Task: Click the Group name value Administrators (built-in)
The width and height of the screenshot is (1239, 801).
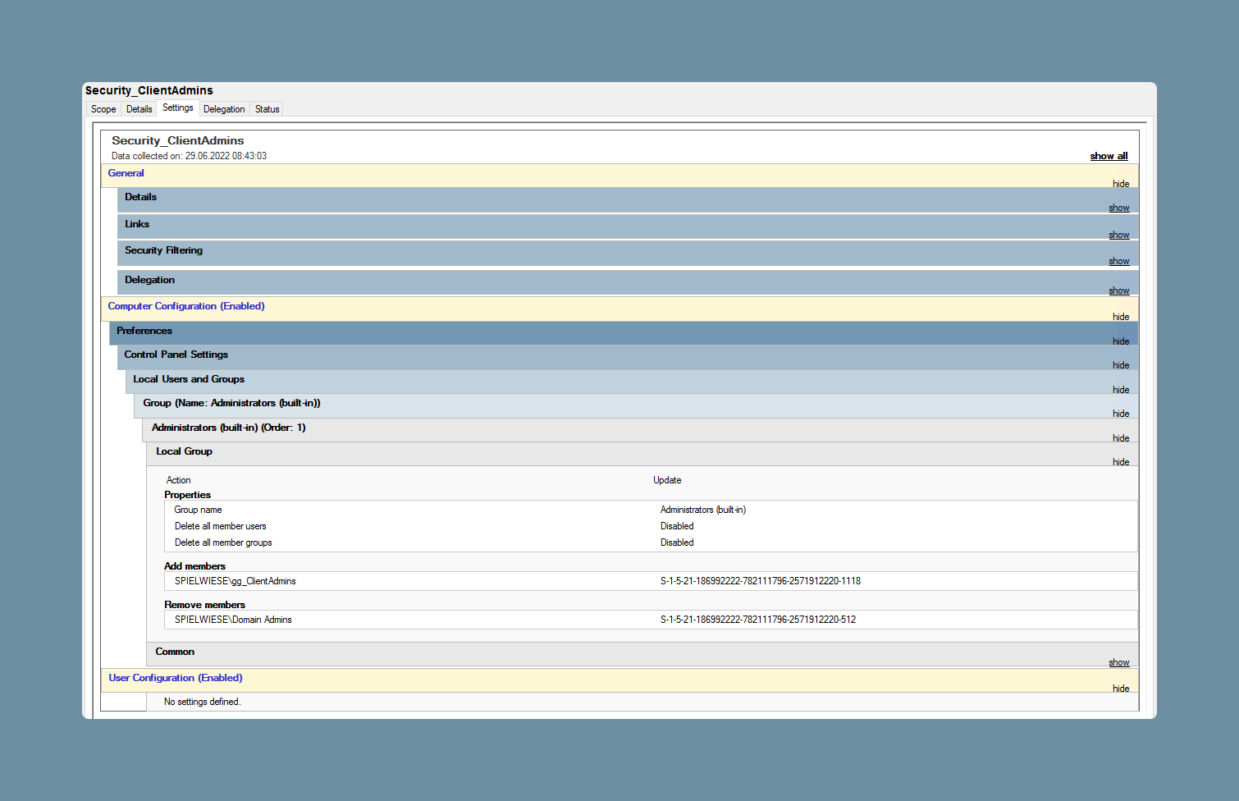Action: (x=703, y=510)
